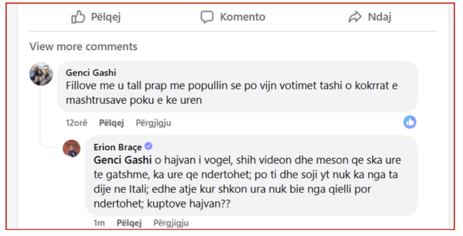This screenshot has height=236, width=463.
Task: Click the Ndaj label on the post bar
Action: click(x=380, y=17)
